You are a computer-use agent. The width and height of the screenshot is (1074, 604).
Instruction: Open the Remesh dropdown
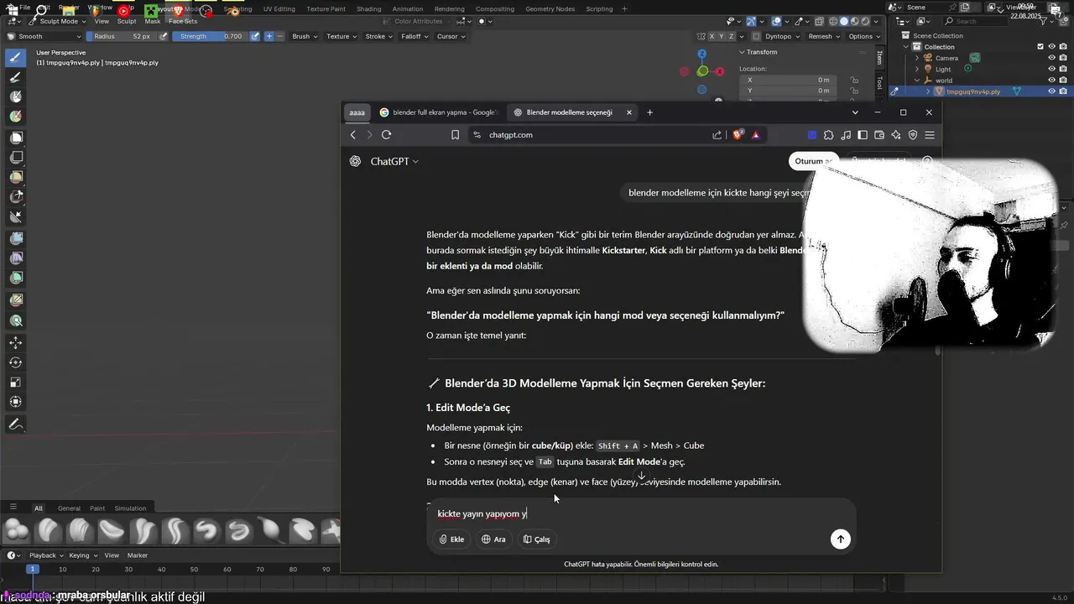point(823,36)
